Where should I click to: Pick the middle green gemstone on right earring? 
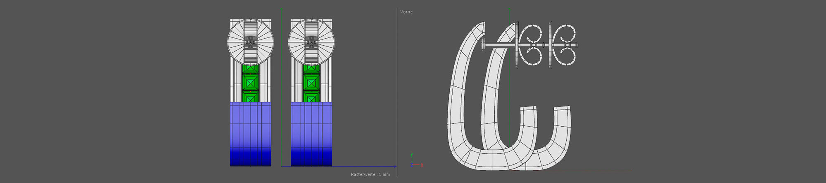tap(311, 83)
